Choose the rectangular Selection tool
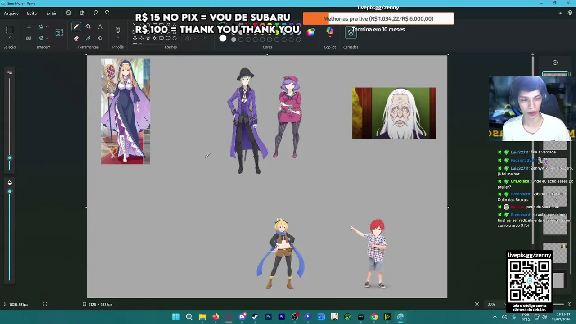 [x=10, y=30]
